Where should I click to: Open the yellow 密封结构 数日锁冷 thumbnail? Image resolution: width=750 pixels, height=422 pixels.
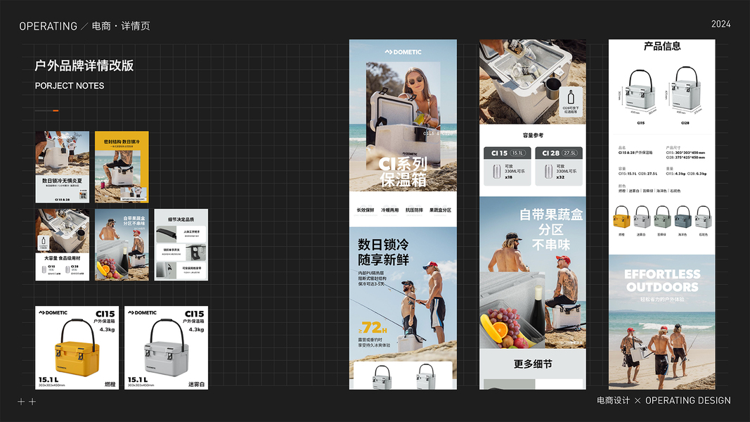[122, 167]
